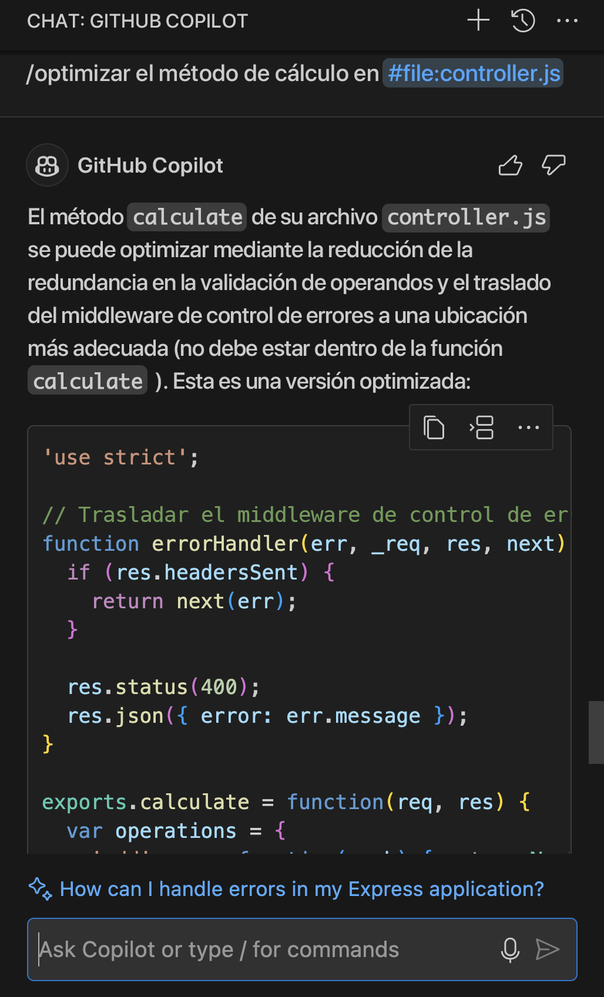Viewport: 604px width, 997px height.
Task: Click the chat panel scrollbar thumb
Action: (x=596, y=732)
